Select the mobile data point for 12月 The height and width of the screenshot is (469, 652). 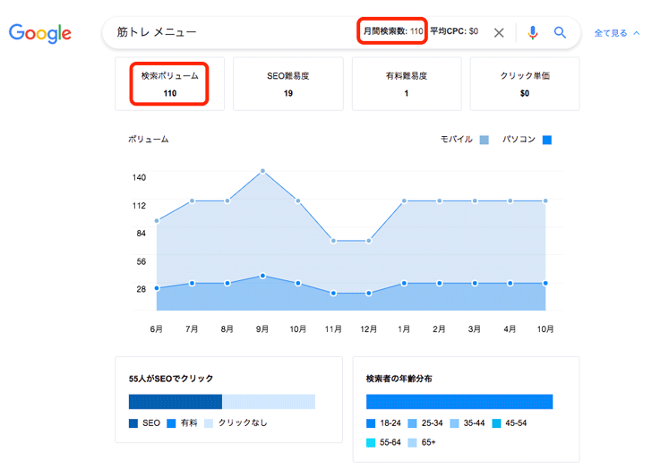pyautogui.click(x=369, y=241)
